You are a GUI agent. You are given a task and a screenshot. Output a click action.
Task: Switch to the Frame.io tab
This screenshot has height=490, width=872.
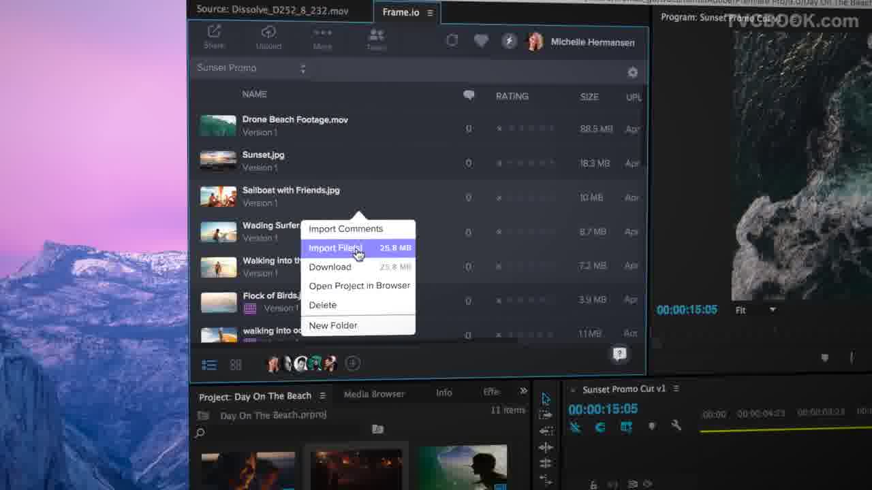[401, 12]
